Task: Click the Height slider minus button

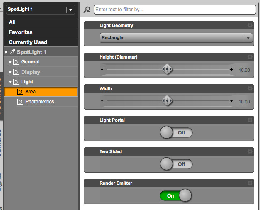Action: coord(102,69)
